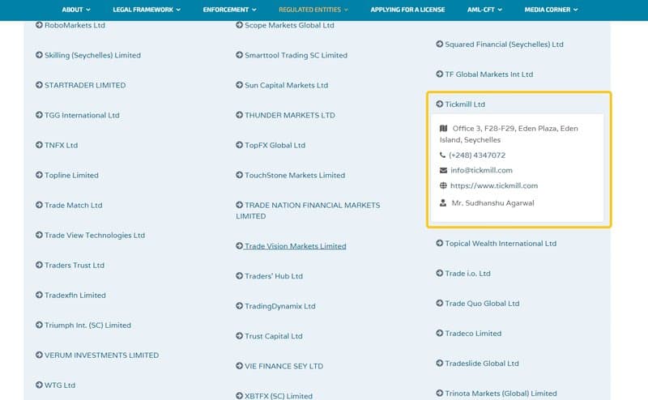Screen dimensions: 648x400
Task: Click the arrow icon beside STARTRADER LIMITED
Action: pos(39,85)
